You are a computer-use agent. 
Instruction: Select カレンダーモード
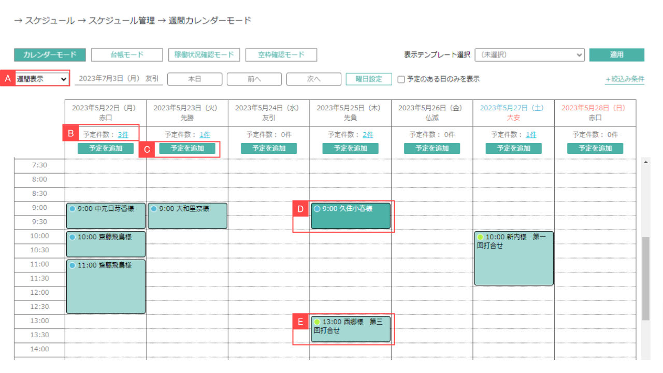pos(49,54)
